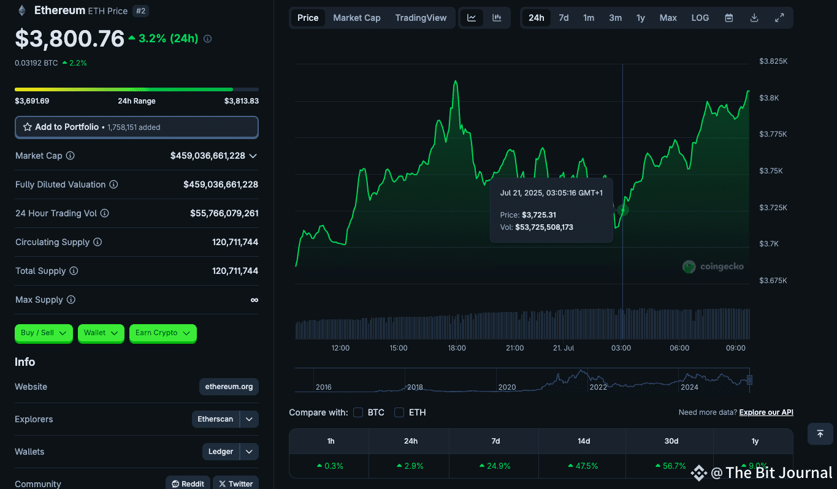This screenshot has height=489, width=837.
Task: Click the 1h 0.3% value
Action: [x=330, y=466]
